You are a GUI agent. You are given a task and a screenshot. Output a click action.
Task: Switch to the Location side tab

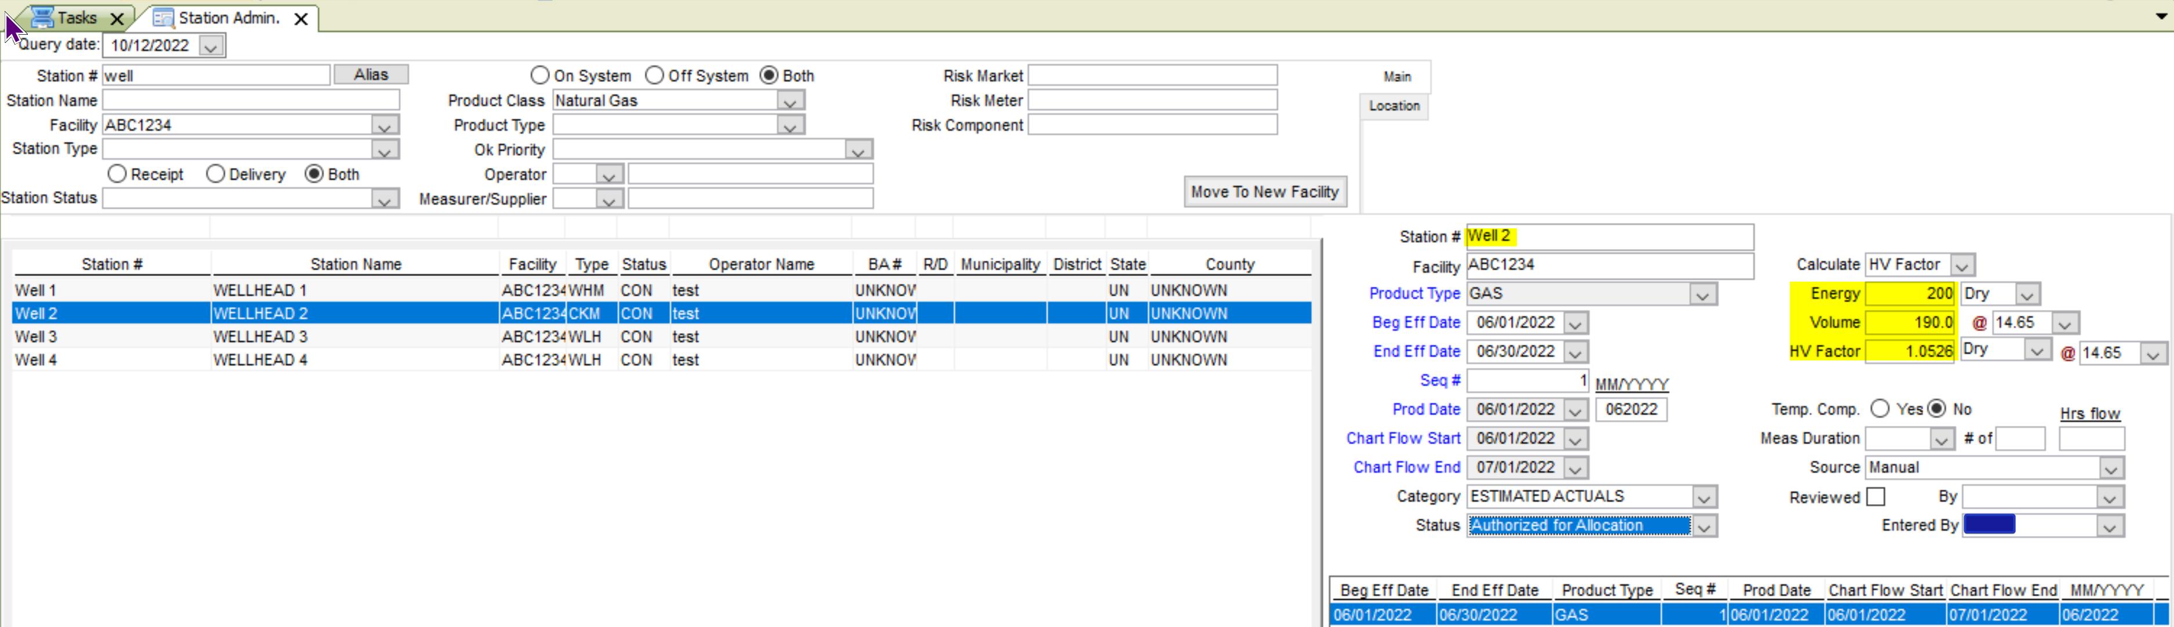pos(1394,105)
